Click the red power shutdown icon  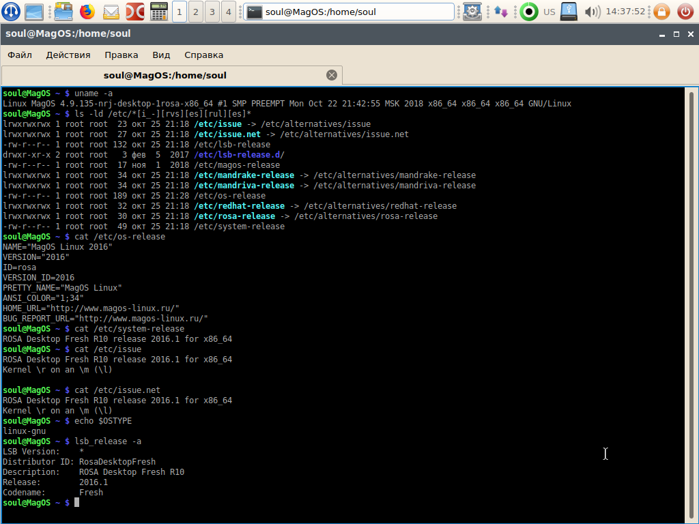point(685,12)
